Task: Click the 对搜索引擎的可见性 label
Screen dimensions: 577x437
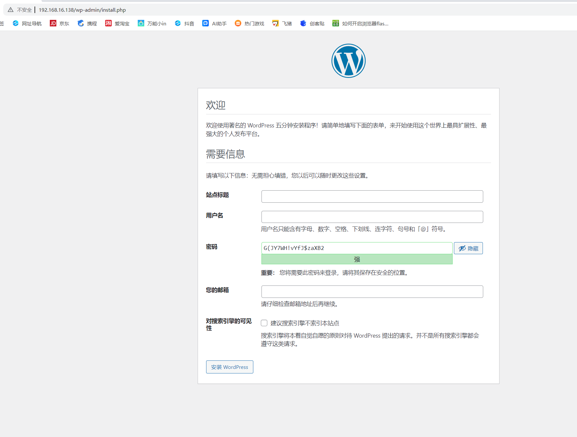Action: [x=229, y=325]
